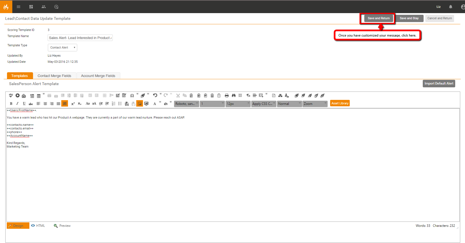Click the Insert Paragraph pilcrow icon
Screen dimensions: 465x243
click(x=248, y=95)
